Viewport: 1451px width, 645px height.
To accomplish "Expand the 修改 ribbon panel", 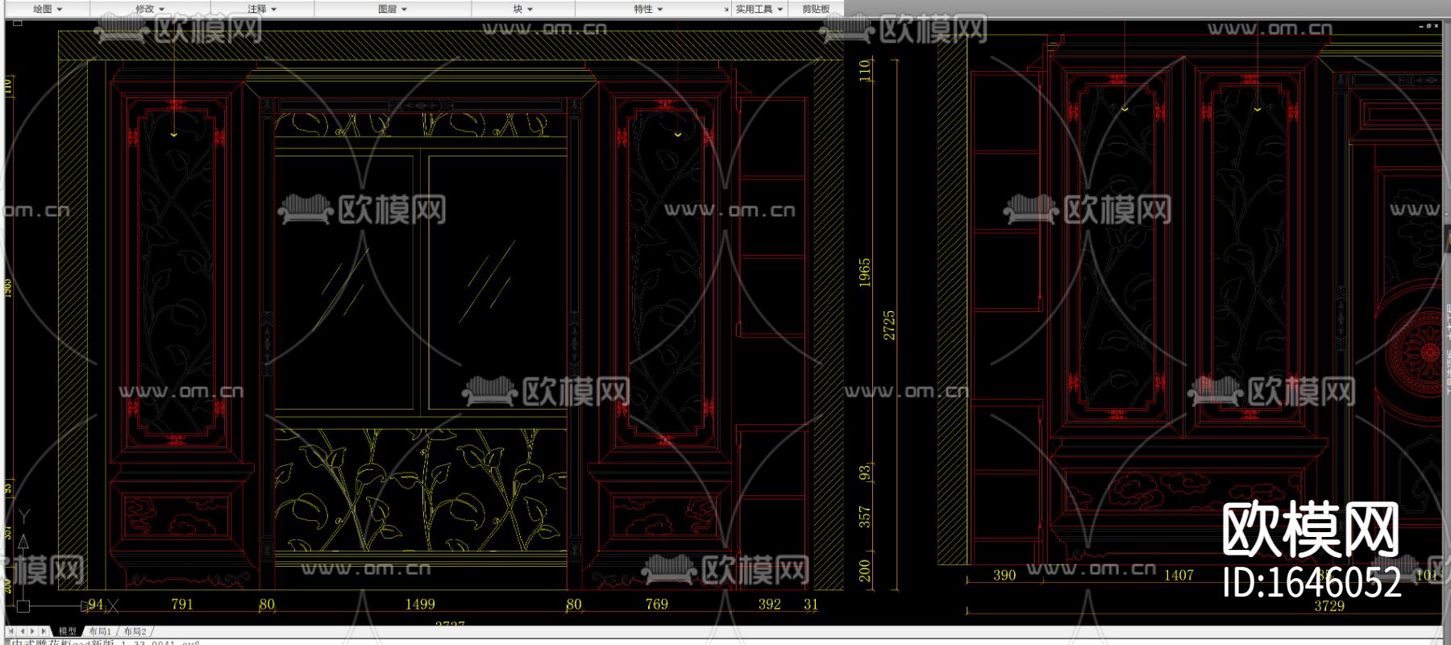I will [149, 9].
